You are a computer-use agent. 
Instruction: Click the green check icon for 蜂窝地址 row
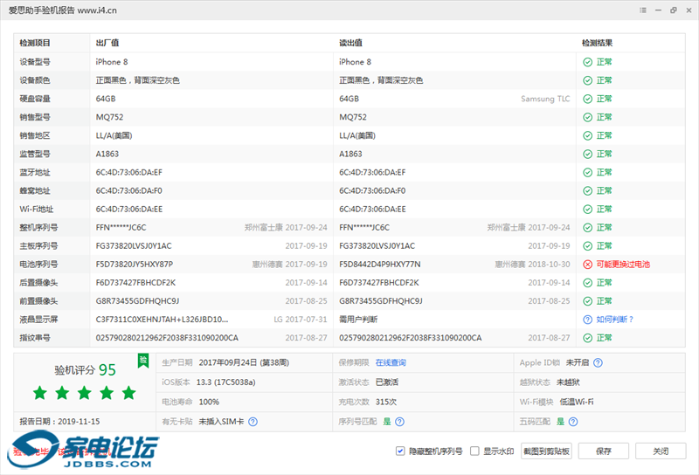coord(587,190)
